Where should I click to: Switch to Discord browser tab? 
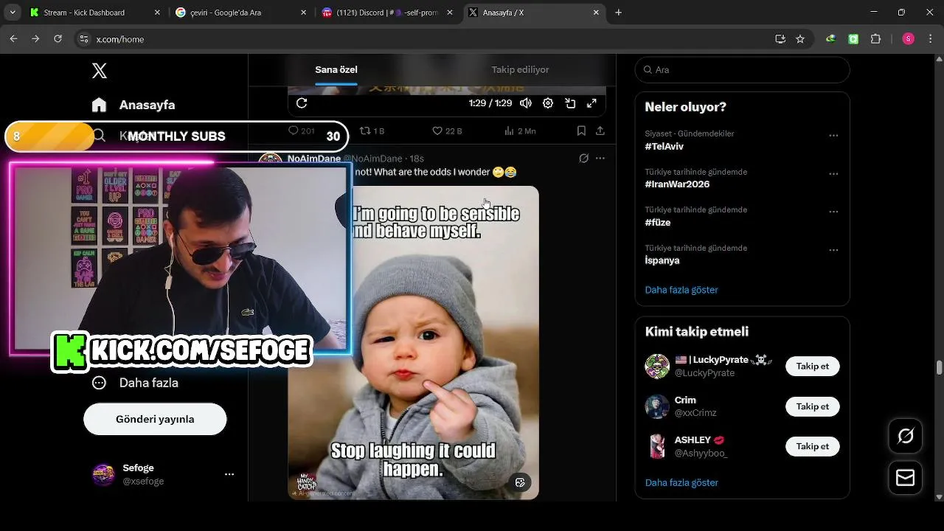[389, 13]
